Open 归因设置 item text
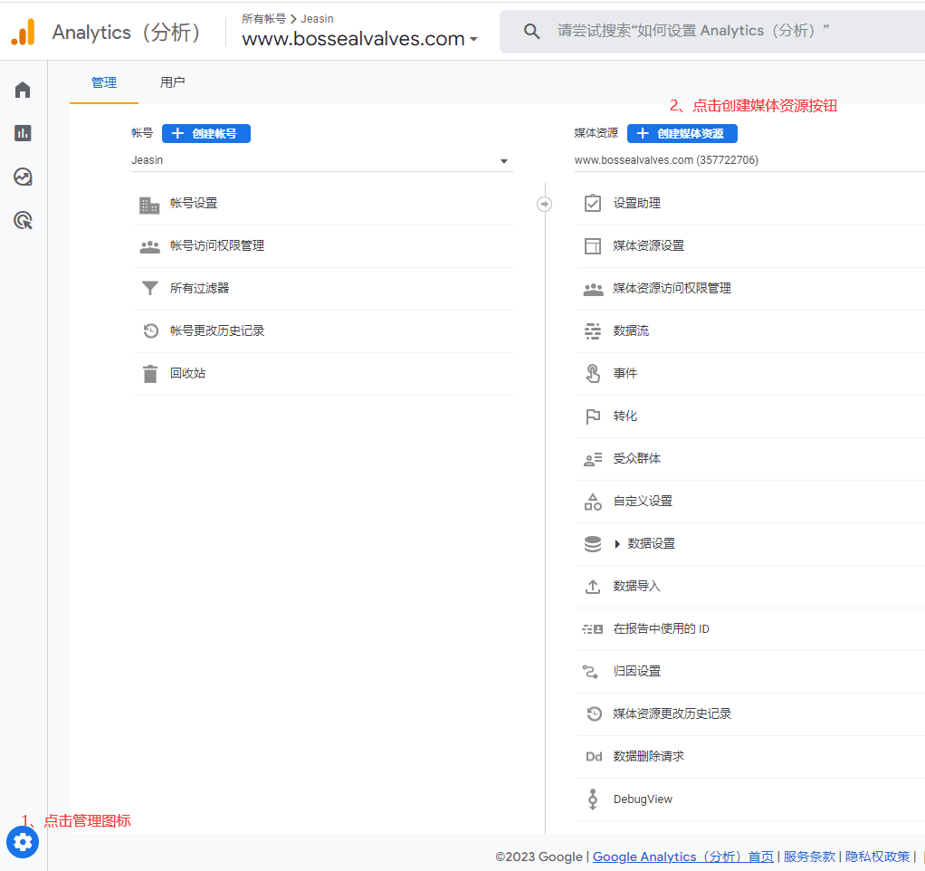The height and width of the screenshot is (871, 925). pyautogui.click(x=636, y=672)
